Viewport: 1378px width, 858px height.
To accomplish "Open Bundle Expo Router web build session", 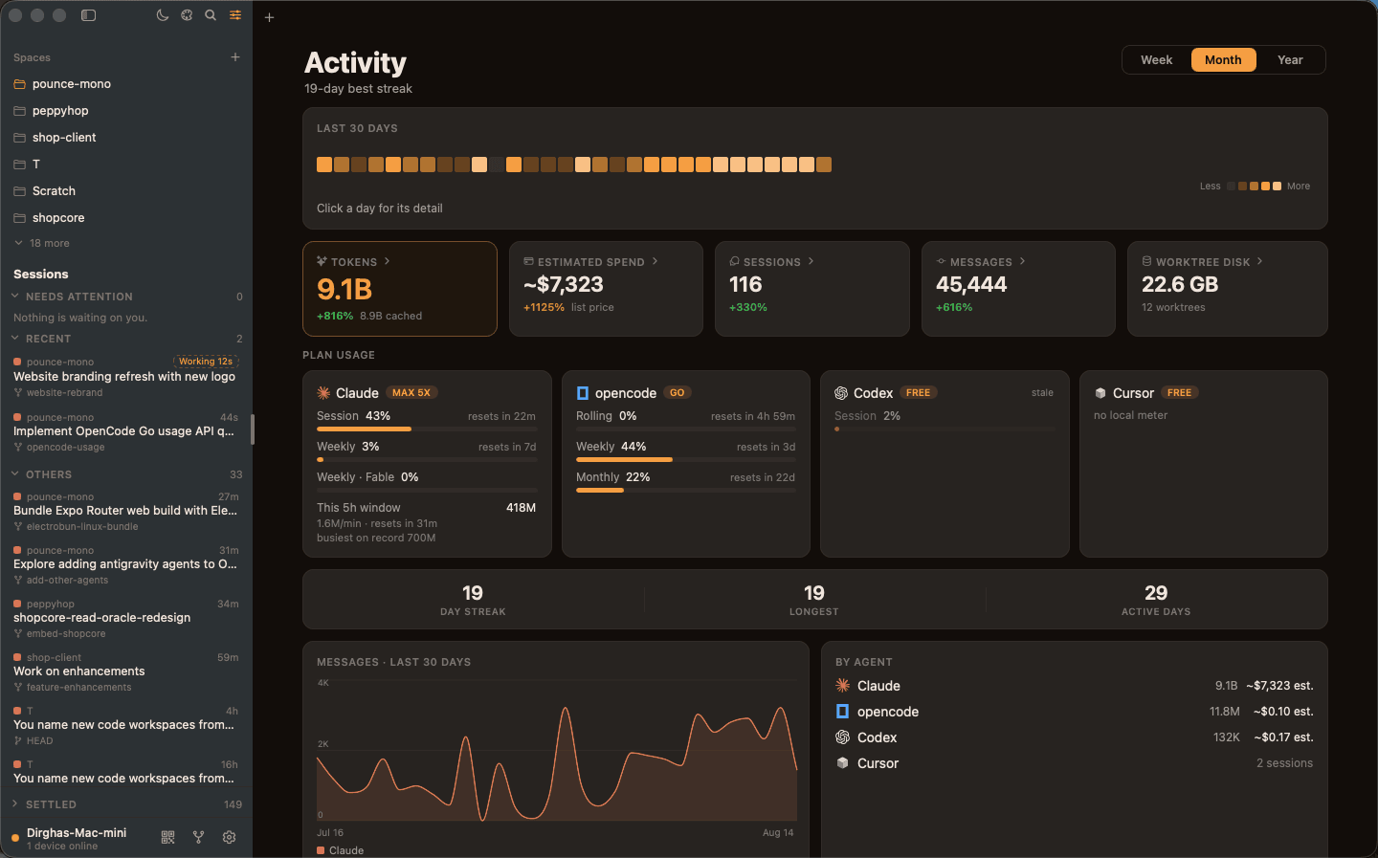I will point(126,511).
